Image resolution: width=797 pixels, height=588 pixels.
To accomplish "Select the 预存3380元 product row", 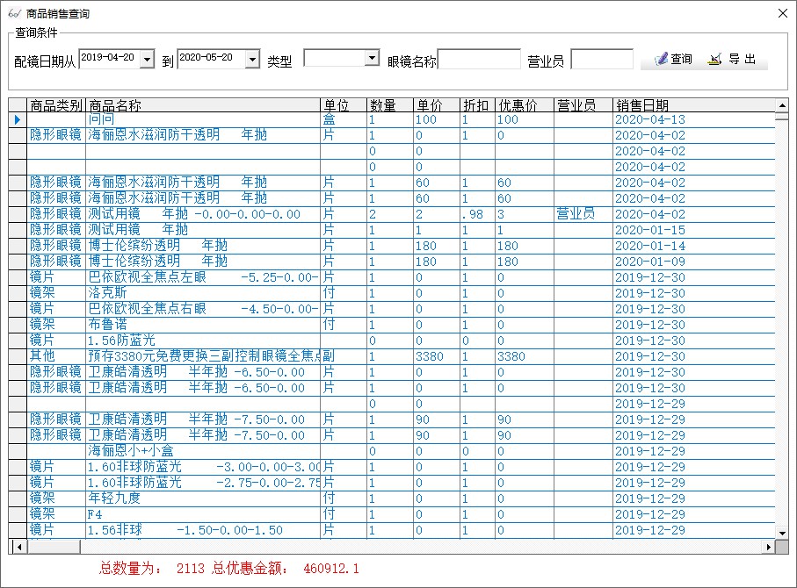I will (x=202, y=356).
